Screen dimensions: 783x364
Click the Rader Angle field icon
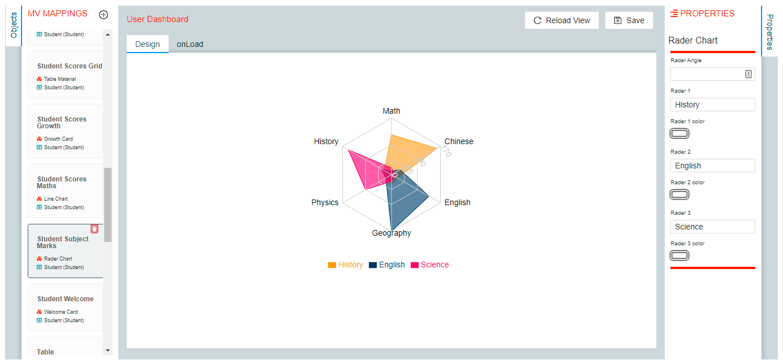(748, 74)
